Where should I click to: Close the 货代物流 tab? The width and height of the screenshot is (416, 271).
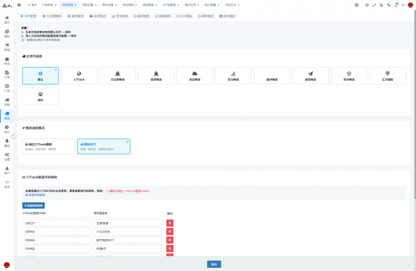pyautogui.click(x=76, y=5)
